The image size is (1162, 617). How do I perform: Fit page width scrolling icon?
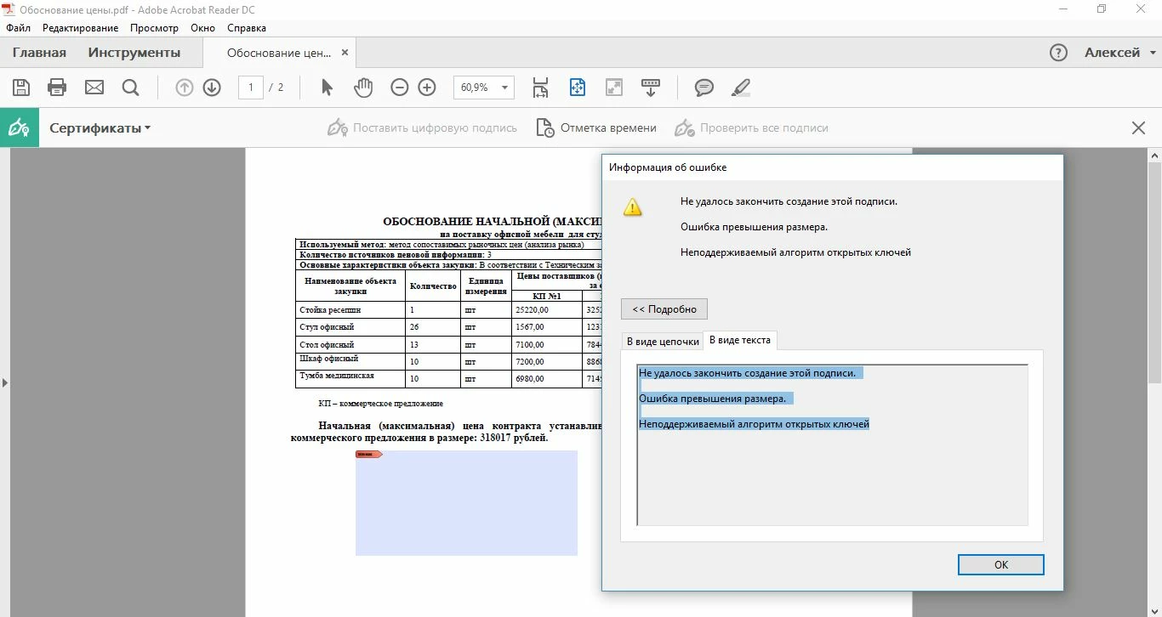540,88
